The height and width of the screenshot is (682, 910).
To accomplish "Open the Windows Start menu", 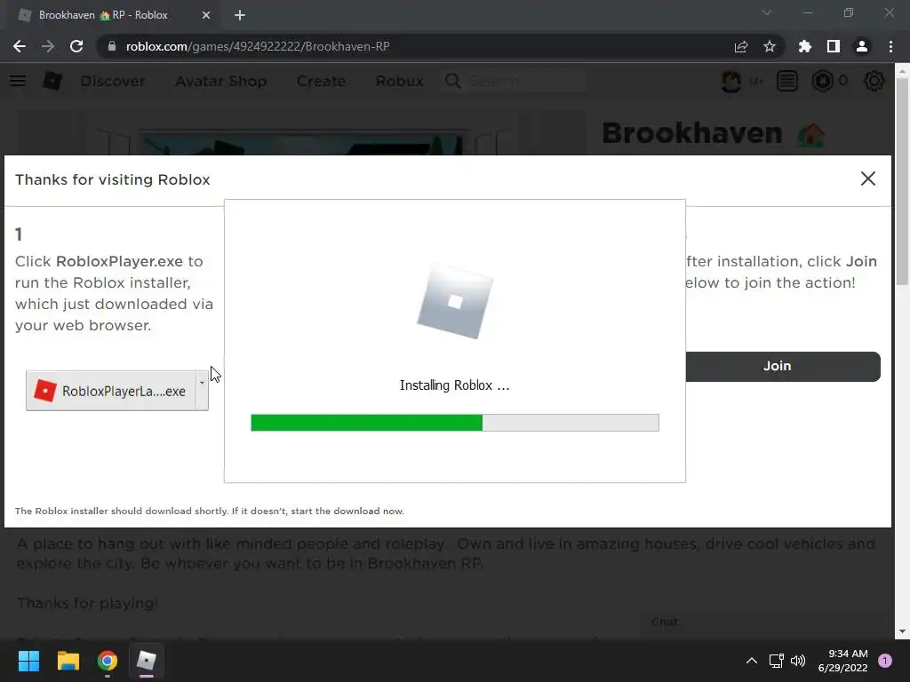I will 28,661.
